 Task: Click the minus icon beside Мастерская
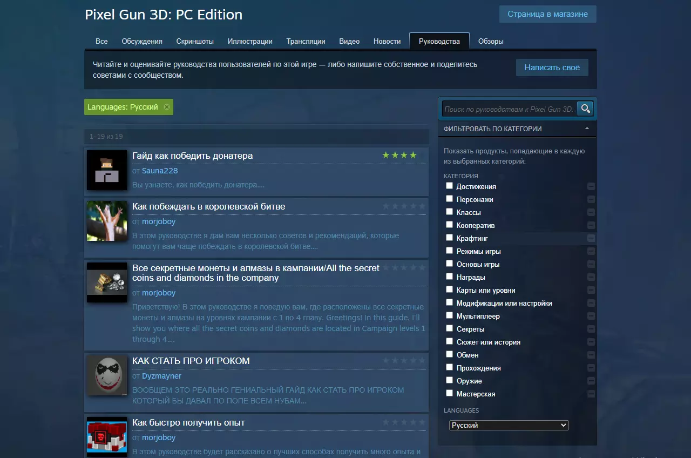point(591,394)
